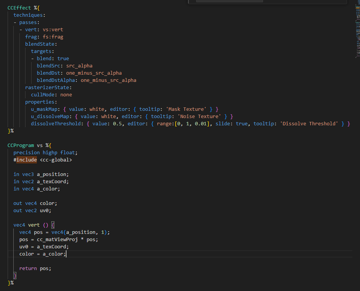Click the 'none' value of cullMode
360x291 pixels.
tap(66, 95)
